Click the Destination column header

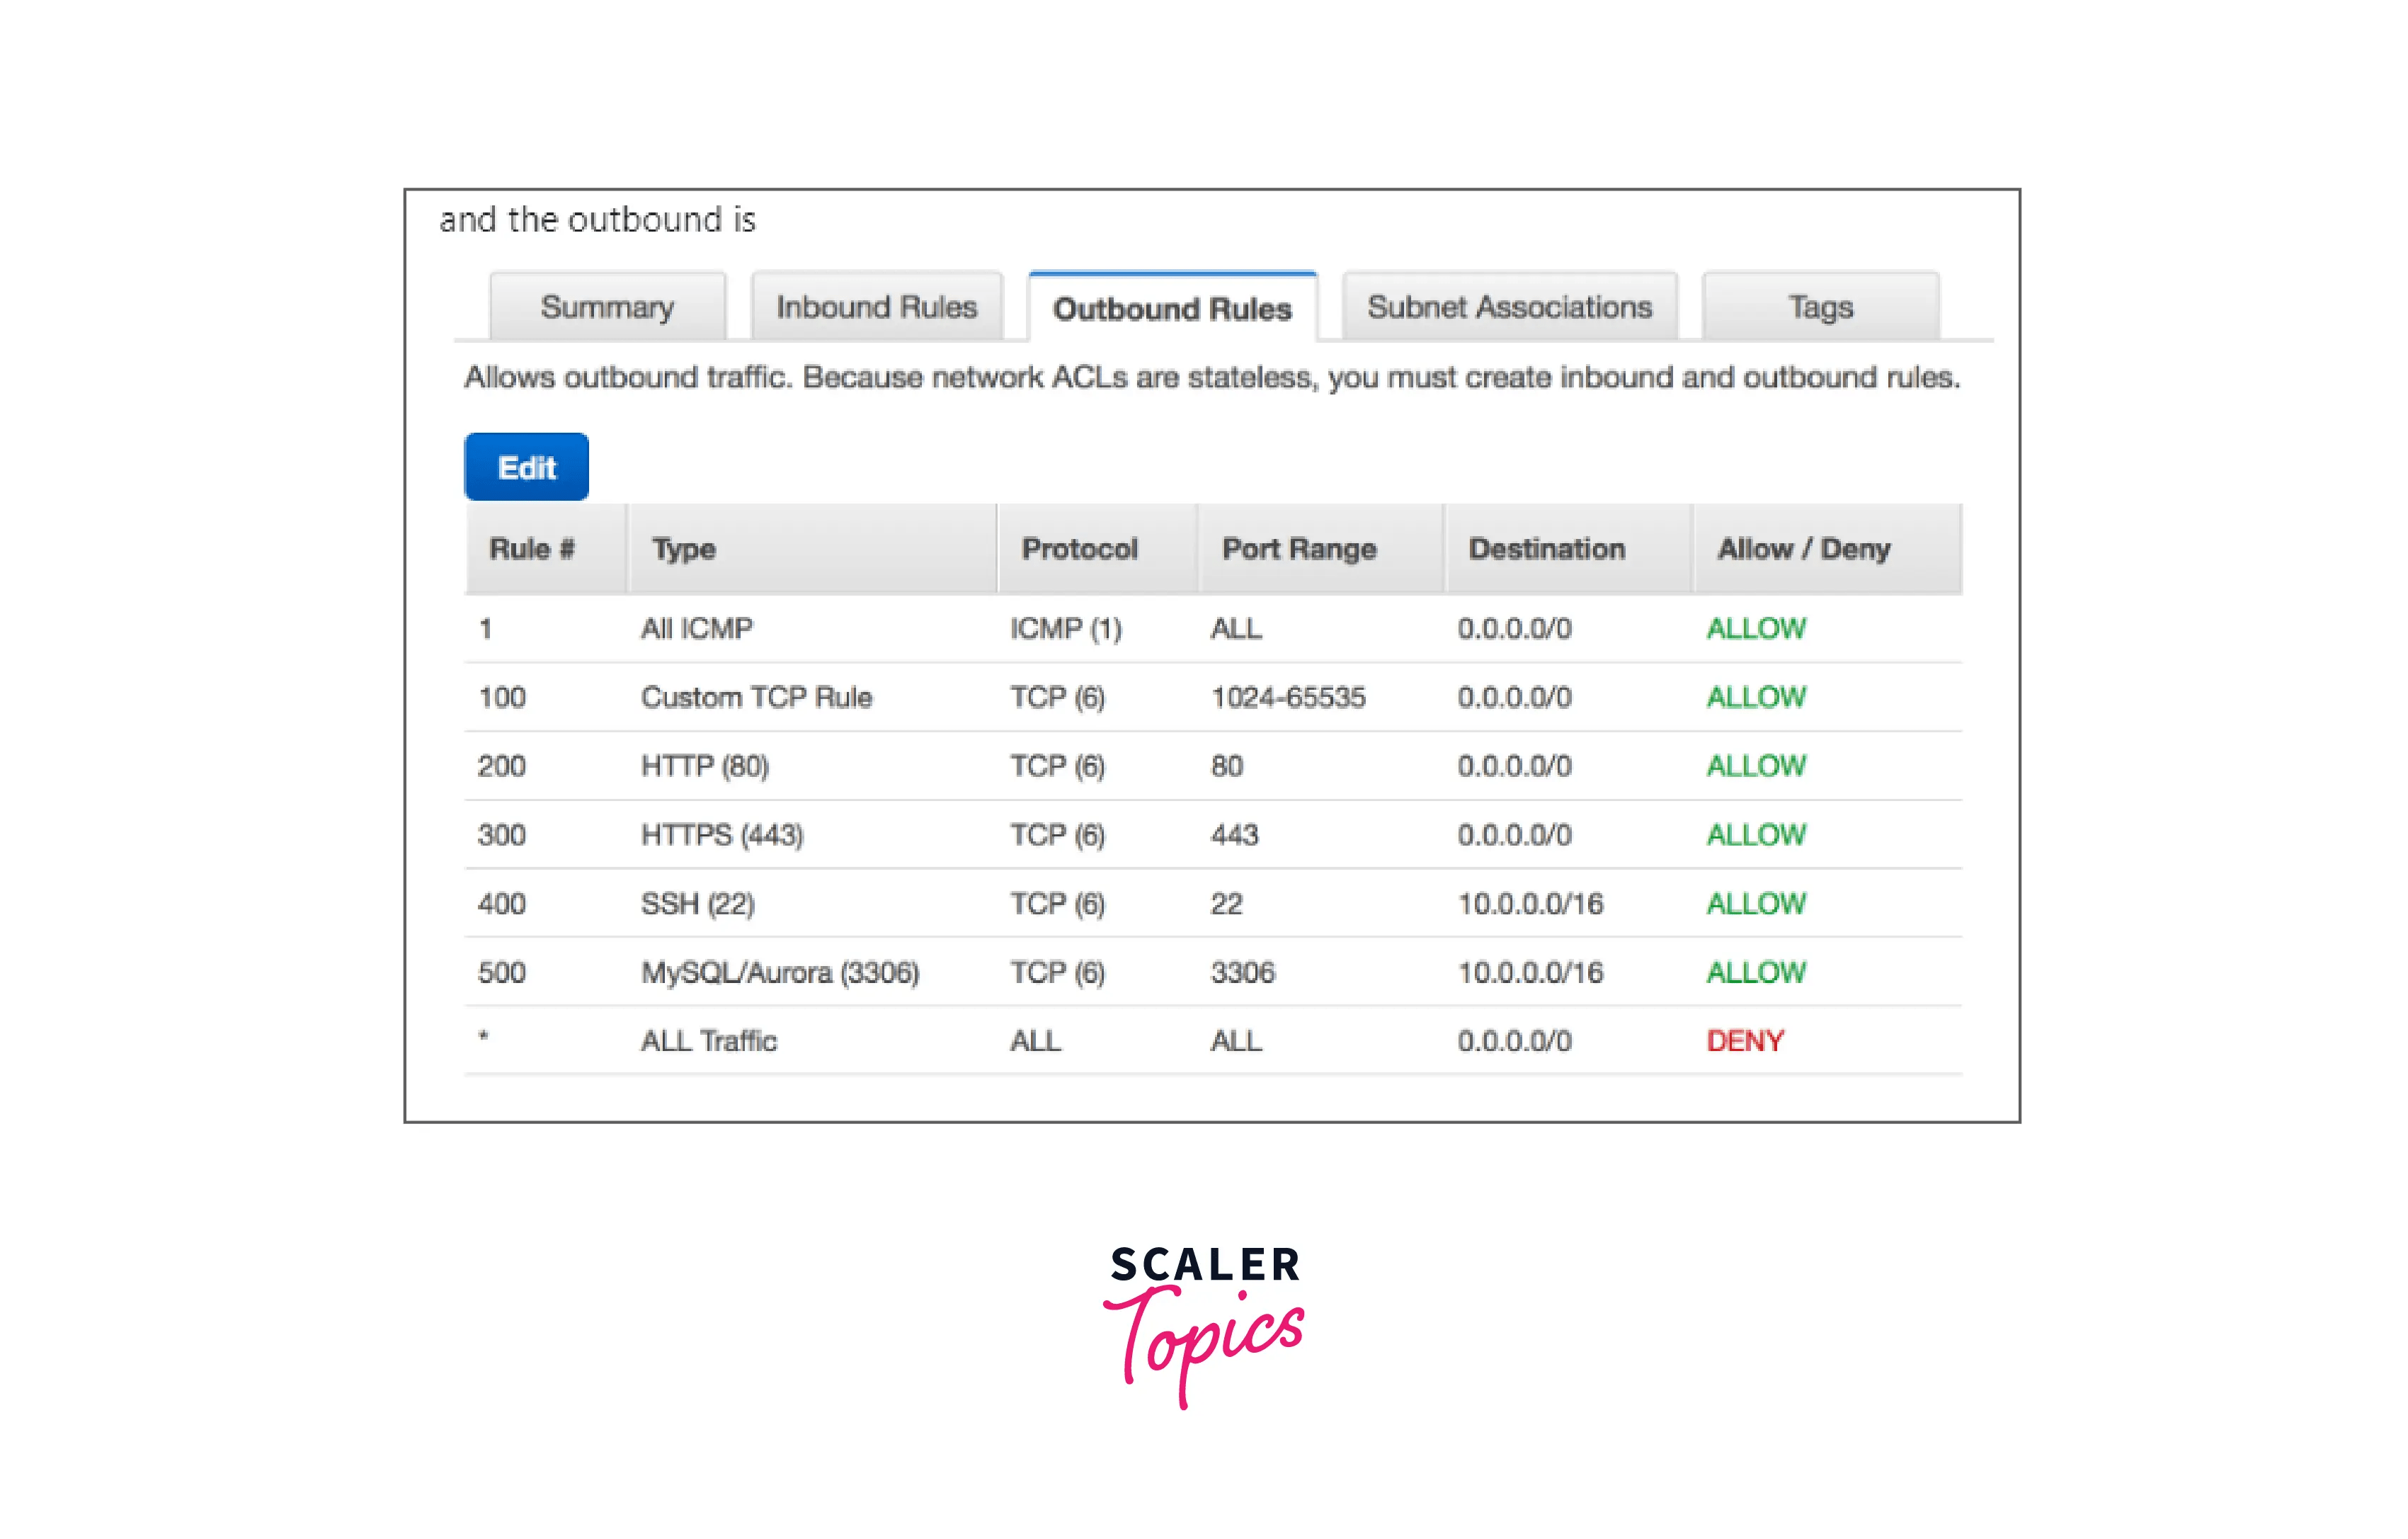1545,548
